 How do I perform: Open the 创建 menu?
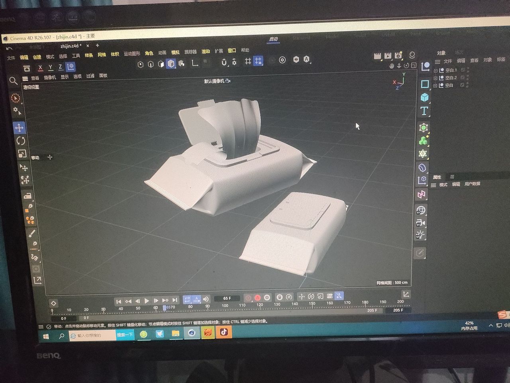[37, 57]
